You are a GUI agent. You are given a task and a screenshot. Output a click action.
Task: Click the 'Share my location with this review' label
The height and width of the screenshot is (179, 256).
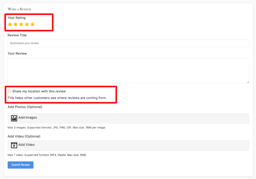pyautogui.click(x=39, y=91)
